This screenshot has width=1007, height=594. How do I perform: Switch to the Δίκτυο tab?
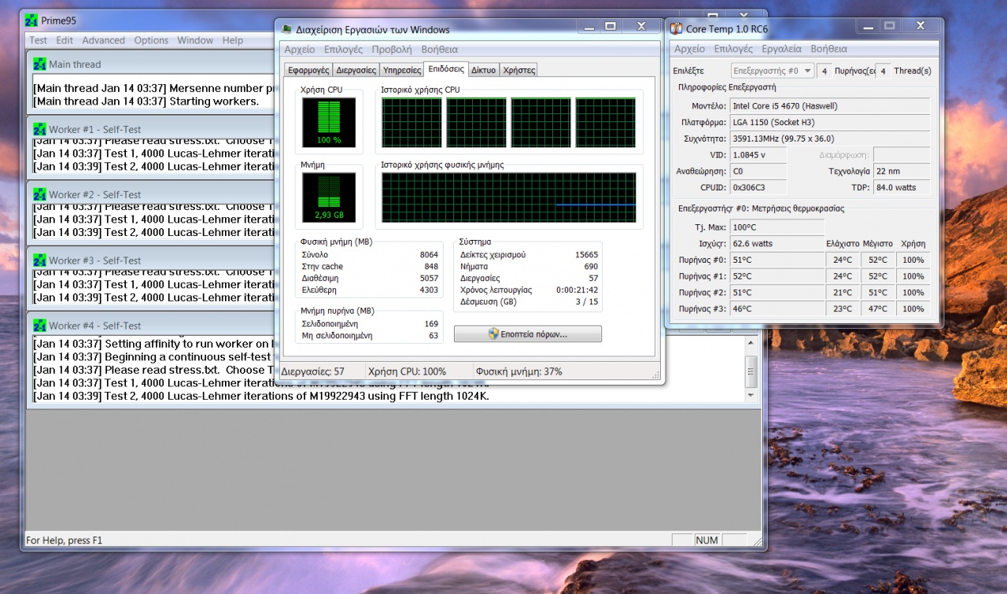484,70
